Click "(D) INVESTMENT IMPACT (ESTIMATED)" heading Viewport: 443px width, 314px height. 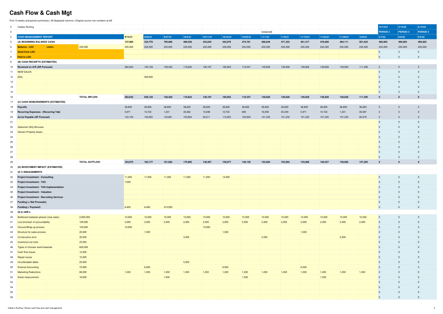pyautogui.click(x=40, y=167)
